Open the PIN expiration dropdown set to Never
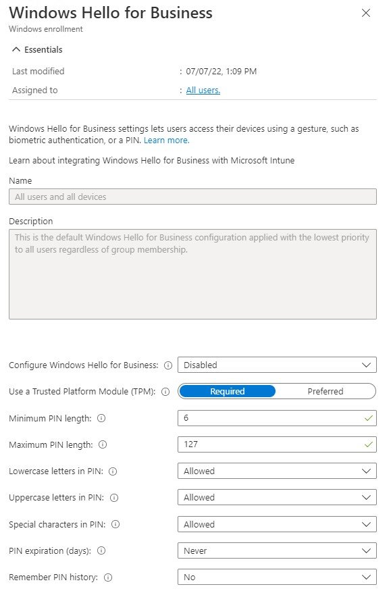The width and height of the screenshot is (391, 591). pyautogui.click(x=277, y=550)
